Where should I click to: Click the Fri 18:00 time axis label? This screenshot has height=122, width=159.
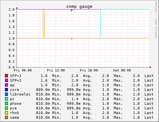(89, 70)
